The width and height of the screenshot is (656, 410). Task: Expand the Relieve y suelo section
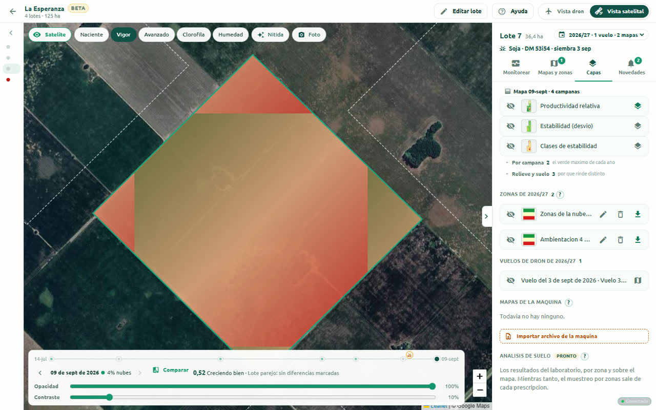tap(530, 174)
